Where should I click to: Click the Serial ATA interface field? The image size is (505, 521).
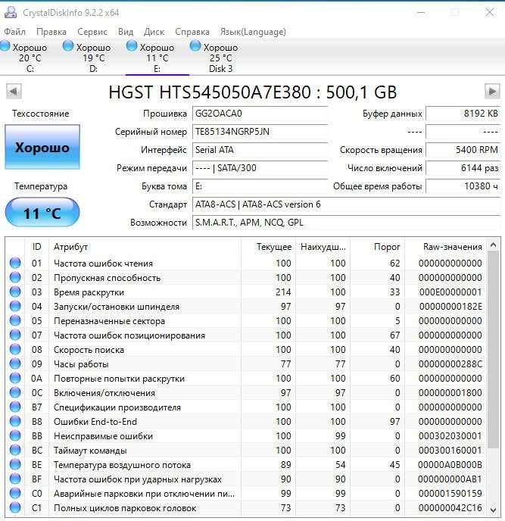260,150
